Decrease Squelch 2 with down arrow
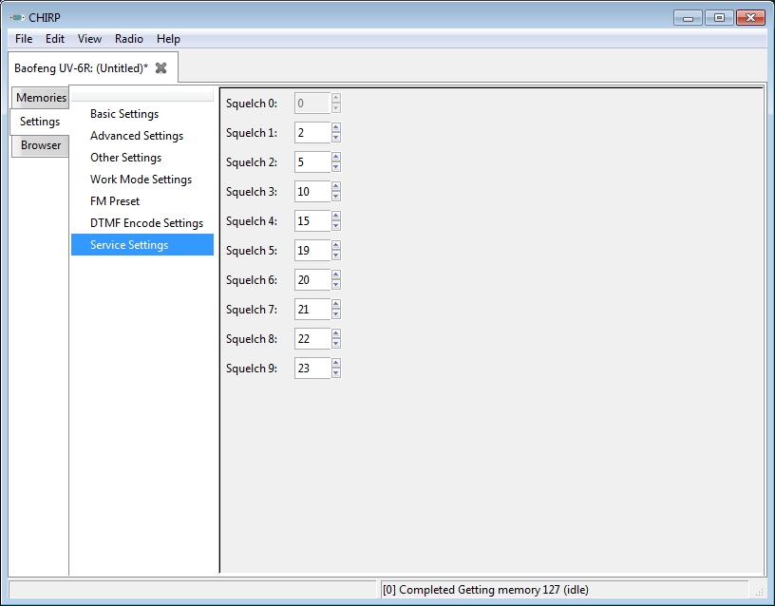The height and width of the screenshot is (606, 775). pyautogui.click(x=336, y=167)
